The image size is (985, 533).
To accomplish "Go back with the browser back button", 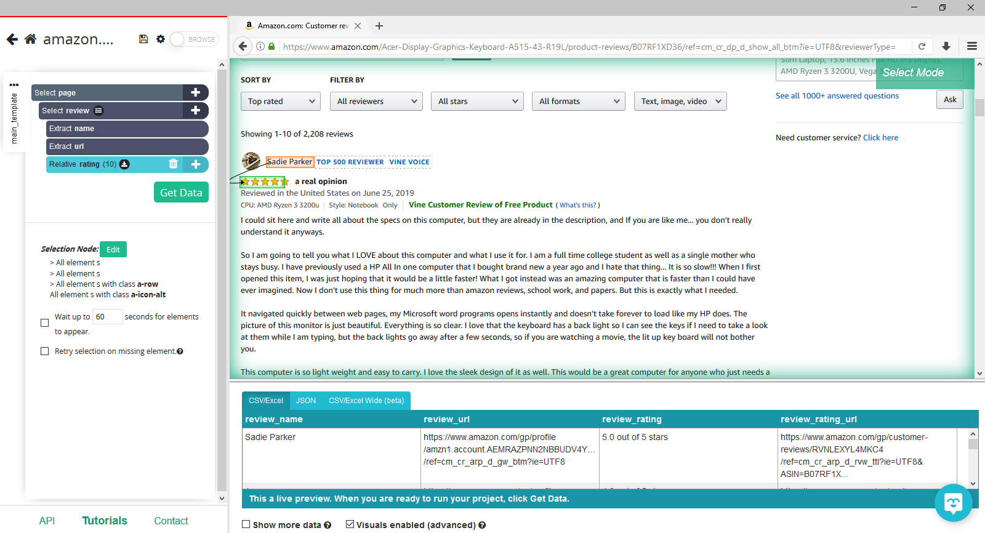I will pyautogui.click(x=243, y=46).
